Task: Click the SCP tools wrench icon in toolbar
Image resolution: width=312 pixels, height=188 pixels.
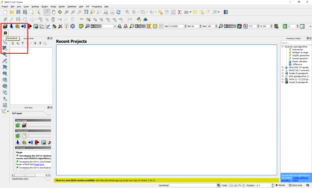Action: click(60, 26)
